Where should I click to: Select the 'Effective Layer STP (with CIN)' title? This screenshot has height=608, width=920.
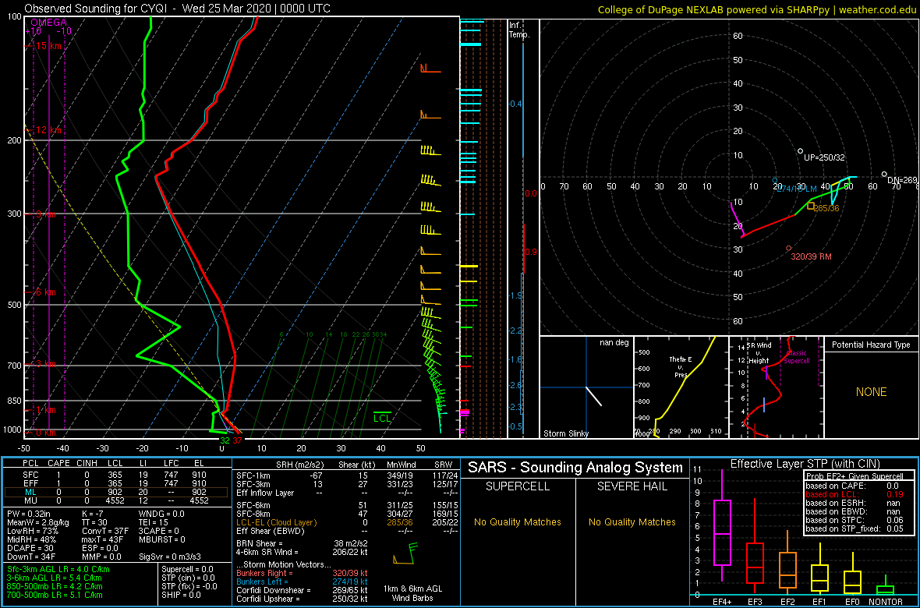[804, 464]
